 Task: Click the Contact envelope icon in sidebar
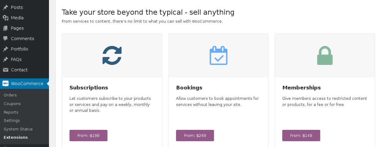6,70
